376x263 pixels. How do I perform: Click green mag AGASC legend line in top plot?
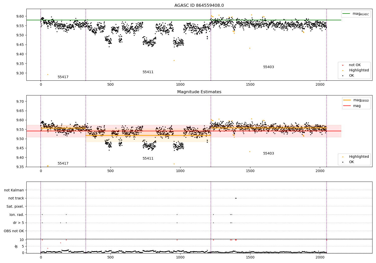346,14
